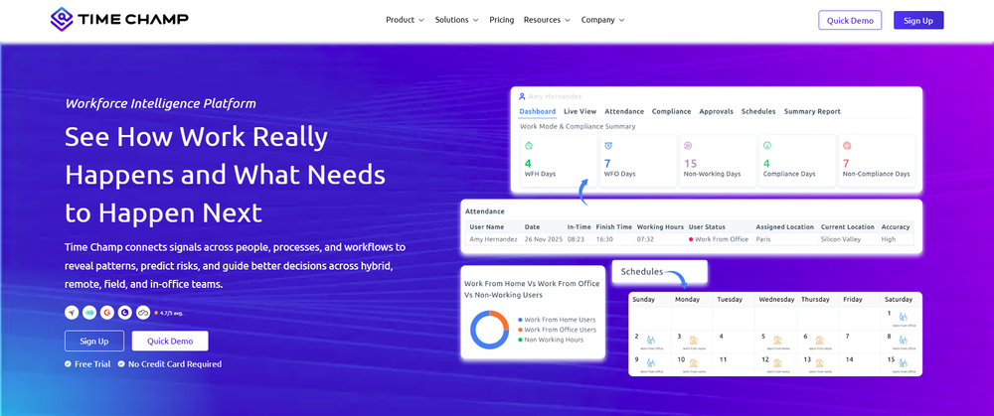Click the home icon on Thursday 6

[x=820, y=340]
